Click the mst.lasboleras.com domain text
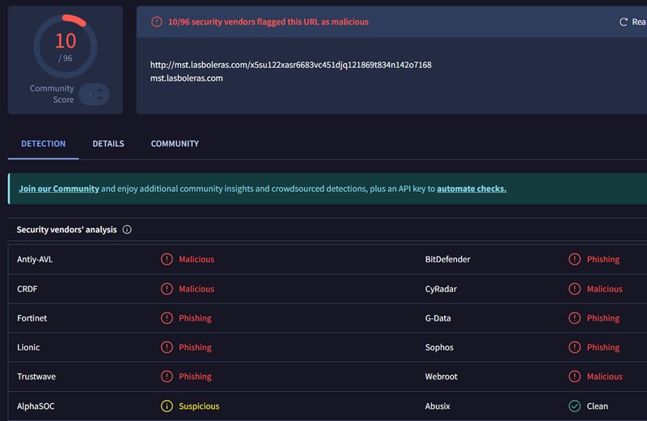Image resolution: width=647 pixels, height=421 pixels. coord(186,79)
